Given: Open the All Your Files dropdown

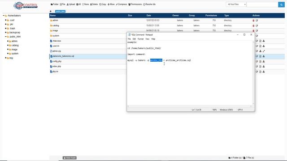Looking at the screenshot, I should [x=236, y=4].
